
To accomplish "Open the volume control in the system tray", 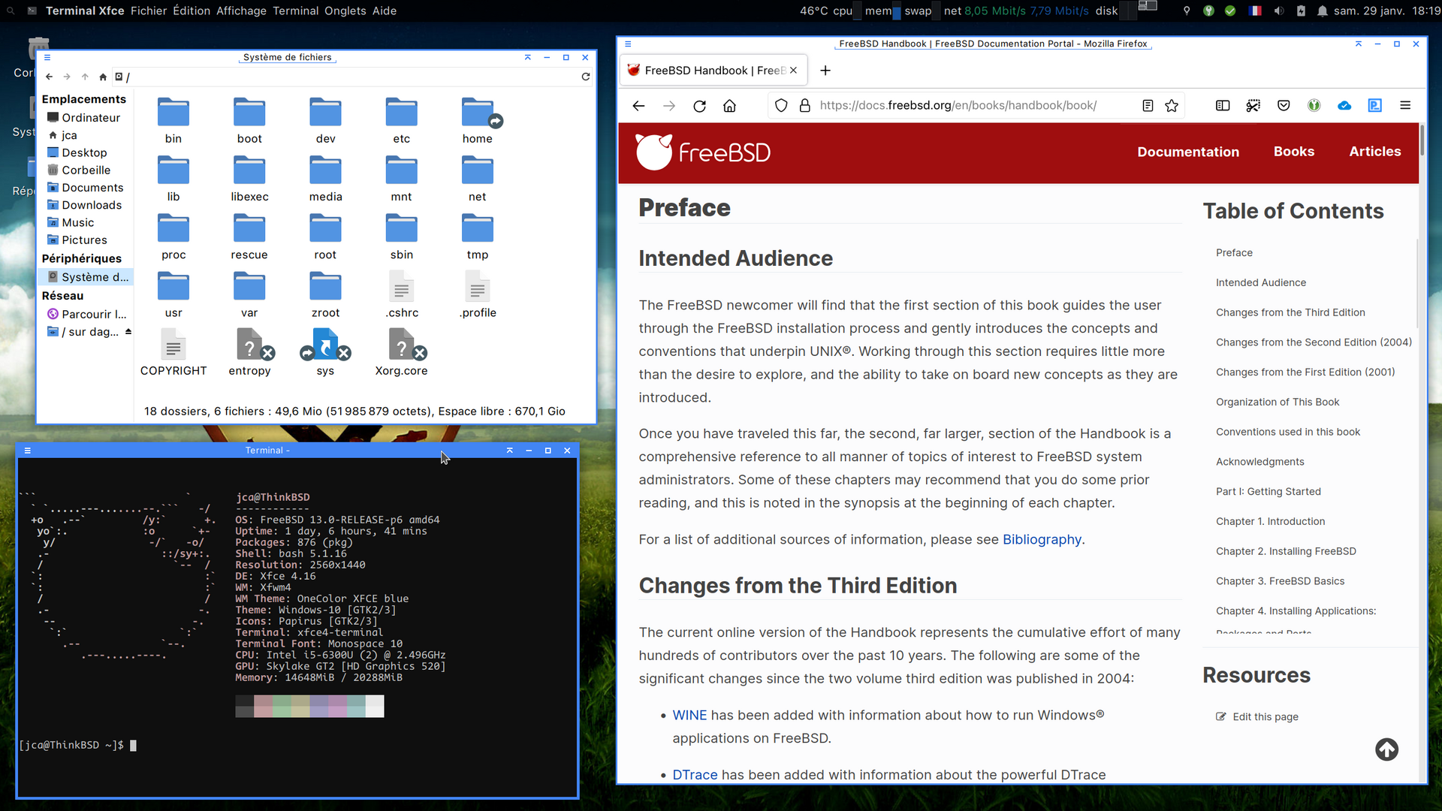I will 1279,11.
